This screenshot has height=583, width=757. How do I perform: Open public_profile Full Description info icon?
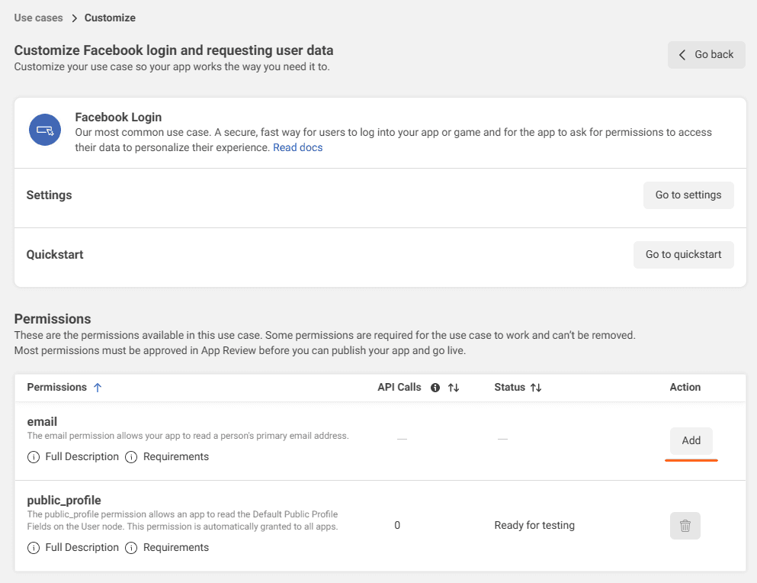tap(34, 548)
